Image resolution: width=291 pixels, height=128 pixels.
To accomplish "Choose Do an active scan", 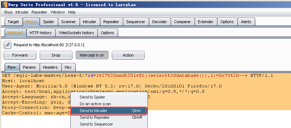I will pyautogui.click(x=109, y=104).
